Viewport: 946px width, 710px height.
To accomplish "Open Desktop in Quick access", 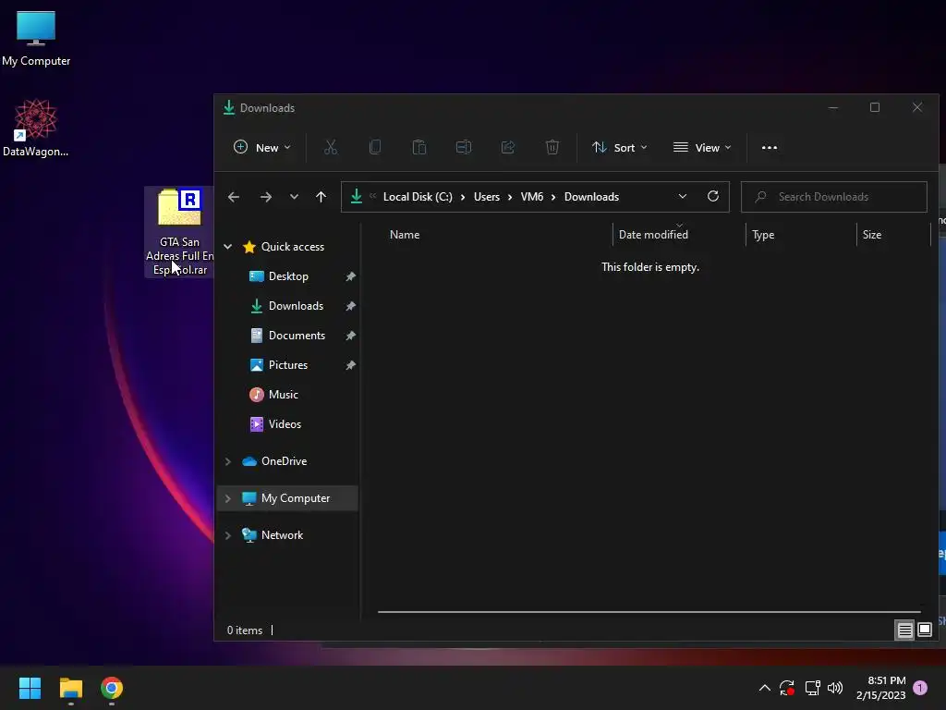I will point(288,276).
